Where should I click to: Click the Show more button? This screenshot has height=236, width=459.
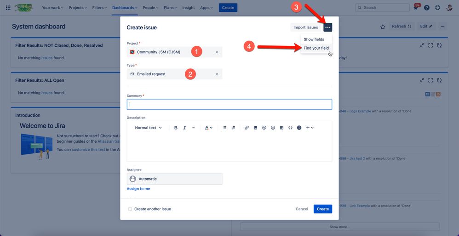pos(339,227)
